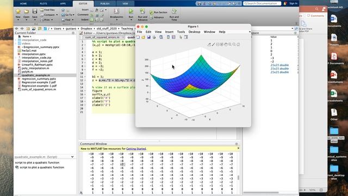
Task: Insert legend using Figure 1 toolbar icon
Action: [173, 37]
